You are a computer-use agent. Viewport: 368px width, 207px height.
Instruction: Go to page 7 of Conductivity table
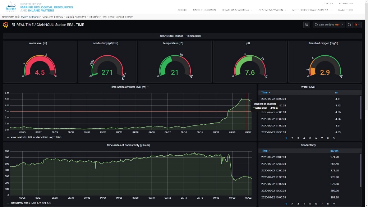[x=322, y=204]
